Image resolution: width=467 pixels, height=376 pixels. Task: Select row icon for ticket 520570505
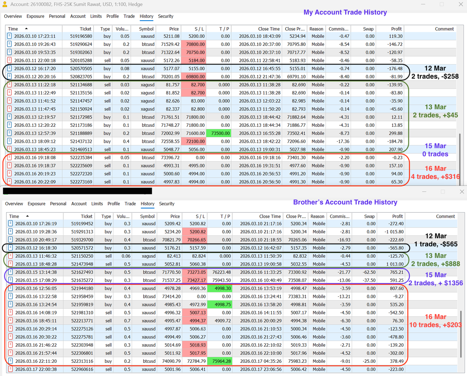pyautogui.click(x=10, y=68)
